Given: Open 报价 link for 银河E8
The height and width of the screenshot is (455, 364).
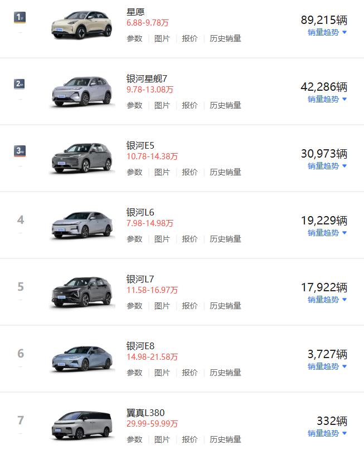Looking at the screenshot, I should (x=190, y=373).
